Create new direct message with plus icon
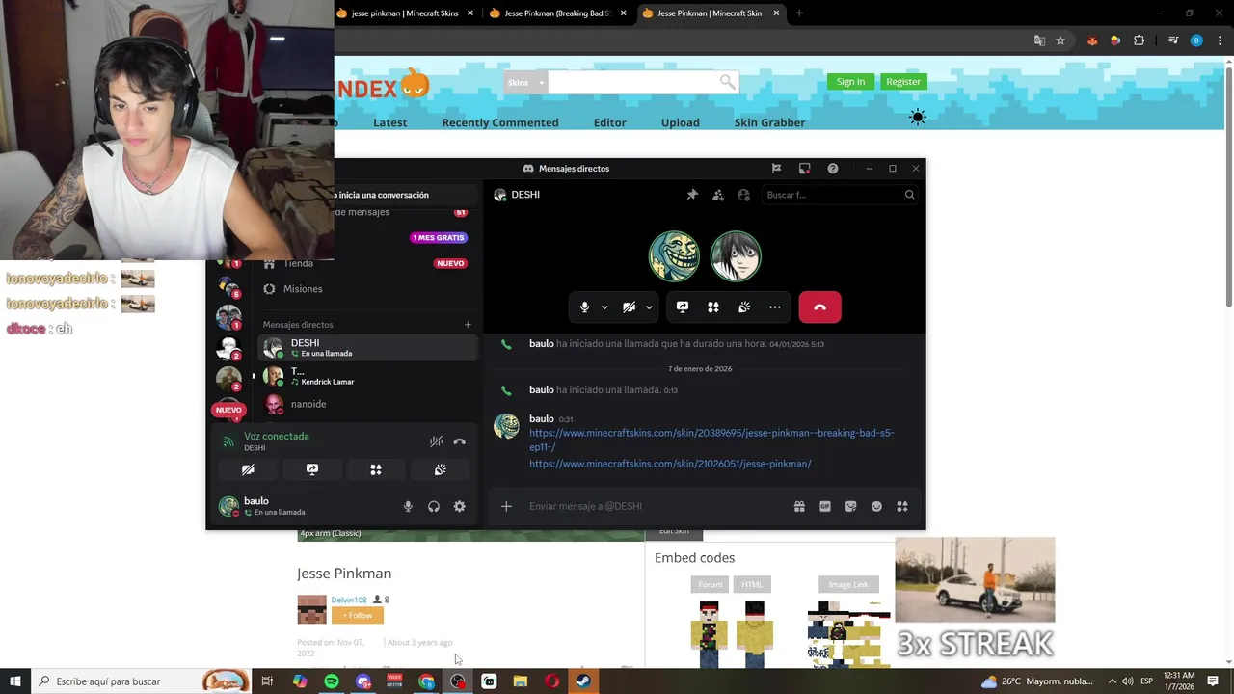The image size is (1234, 694). point(468,325)
